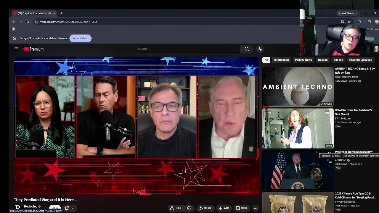Click 'ABC News' channel name
379x213 pixels.
click(341, 160)
